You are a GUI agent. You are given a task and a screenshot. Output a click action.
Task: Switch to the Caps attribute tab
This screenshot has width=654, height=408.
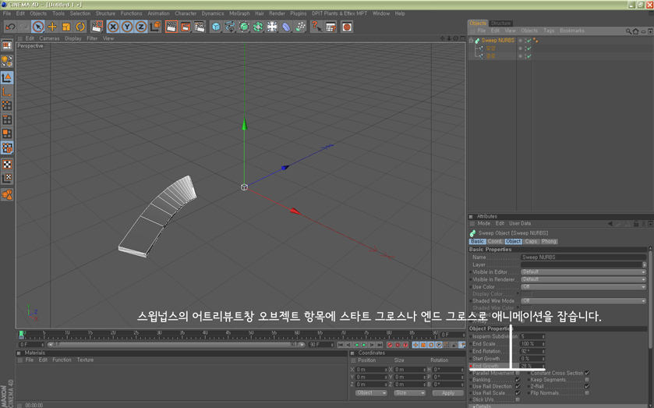531,241
